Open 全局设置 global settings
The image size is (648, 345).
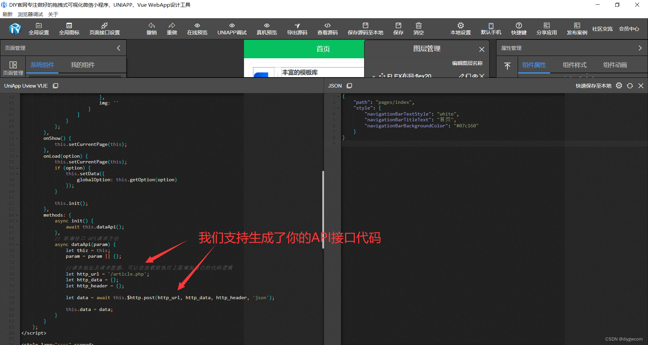[39, 29]
